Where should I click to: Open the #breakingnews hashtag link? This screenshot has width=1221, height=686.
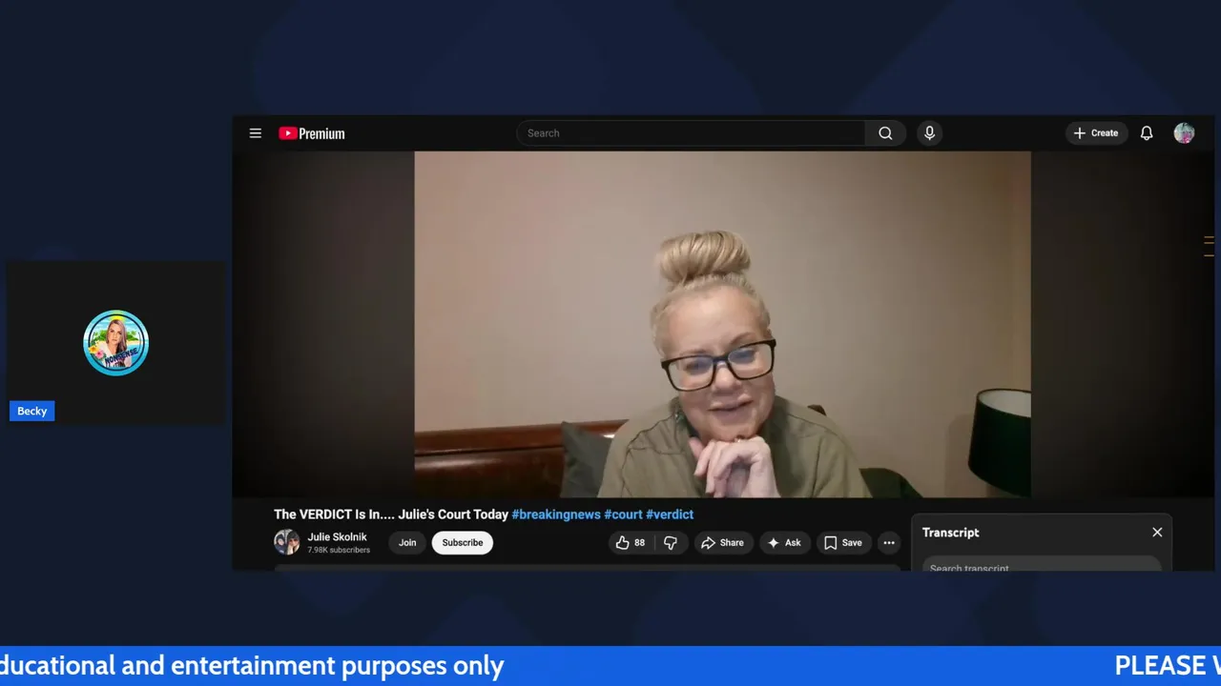(556, 514)
